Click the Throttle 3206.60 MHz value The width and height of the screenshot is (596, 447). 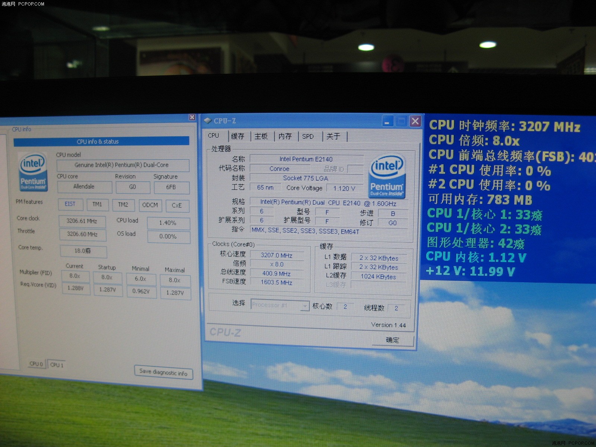click(83, 234)
